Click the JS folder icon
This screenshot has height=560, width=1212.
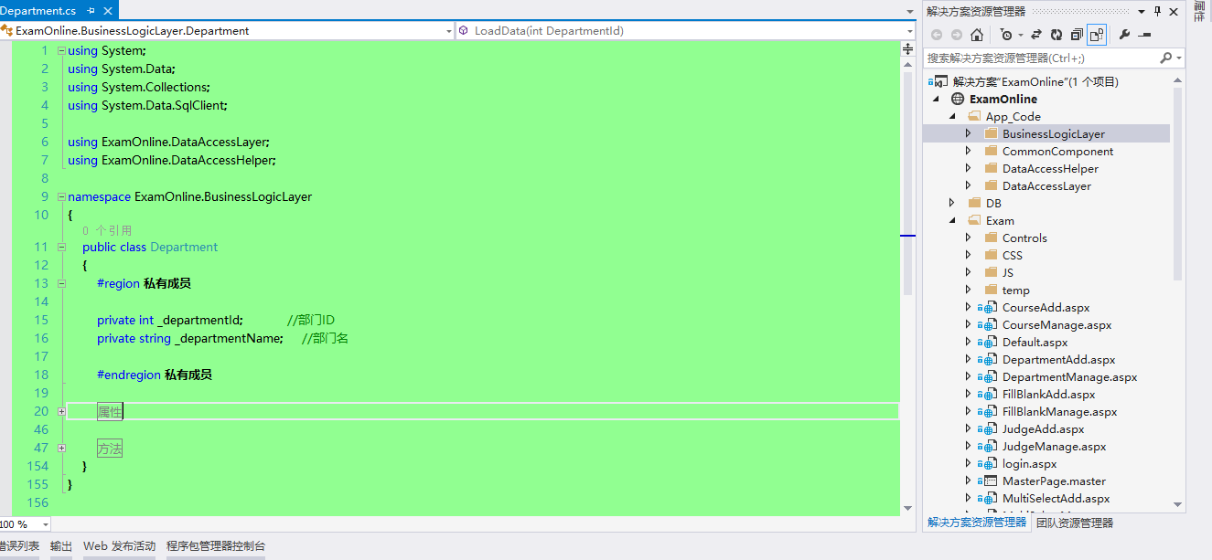tap(991, 272)
